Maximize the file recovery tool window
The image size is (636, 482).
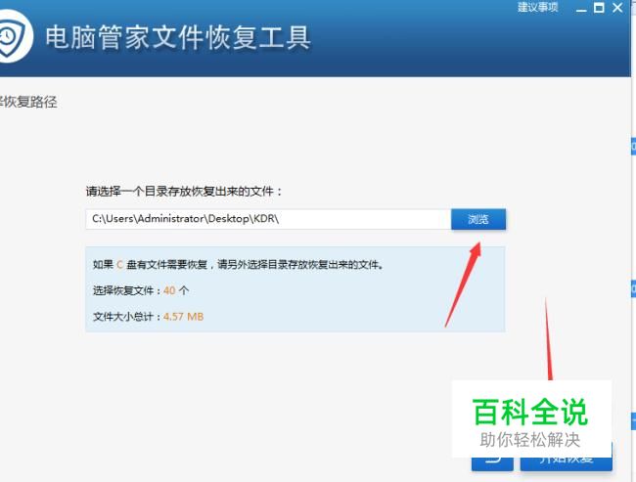(x=599, y=8)
